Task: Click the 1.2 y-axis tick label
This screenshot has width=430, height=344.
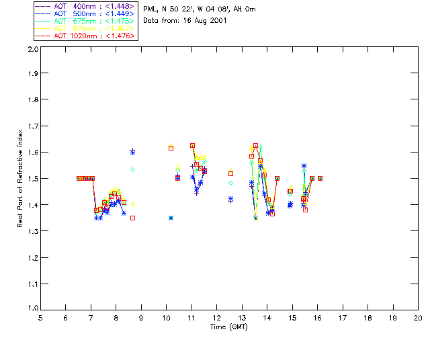Action: (x=33, y=258)
